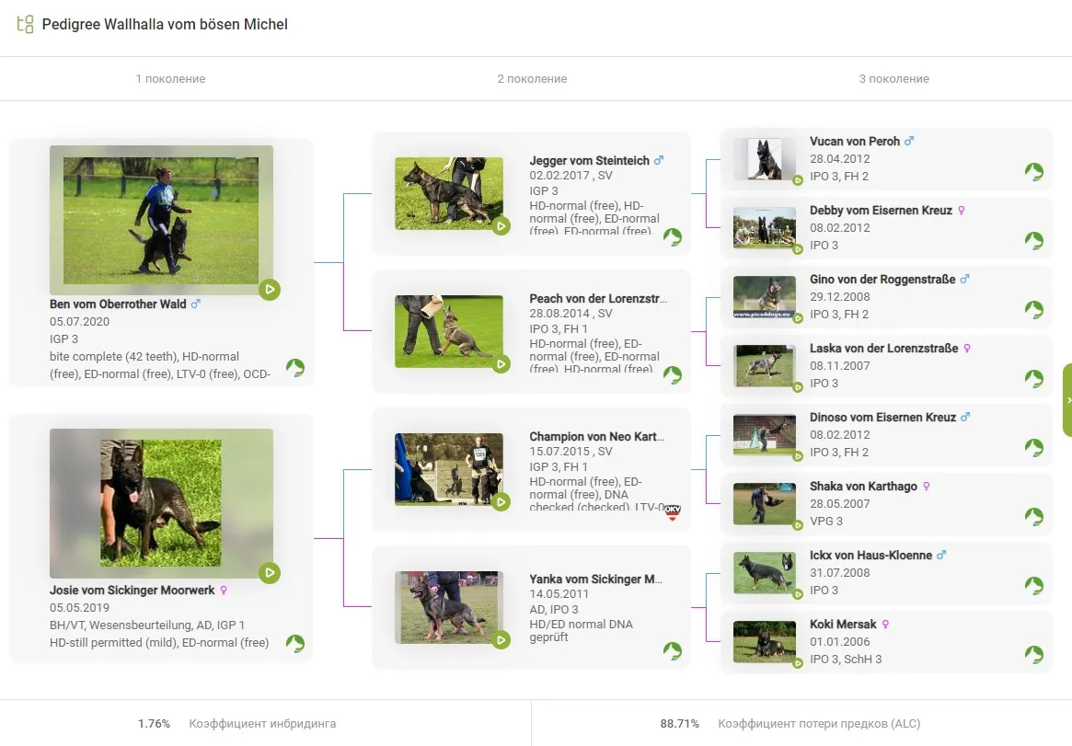Click green play icon on Josie's photo
1072x746 pixels.
[269, 573]
